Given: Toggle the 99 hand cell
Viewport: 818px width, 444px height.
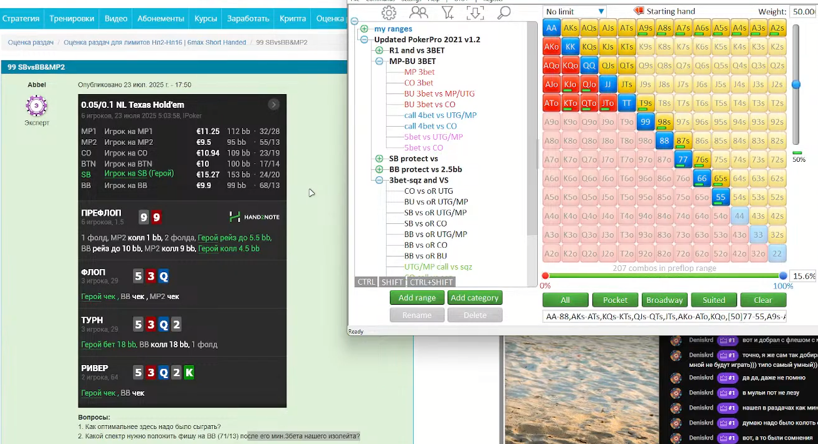Looking at the screenshot, I should click(646, 122).
